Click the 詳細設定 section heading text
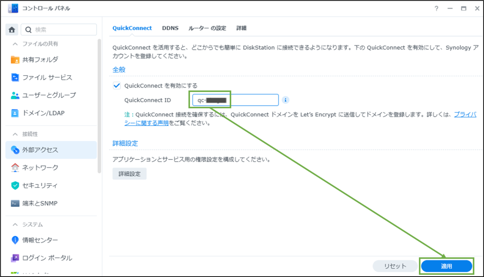484x277 pixels. [x=125, y=143]
